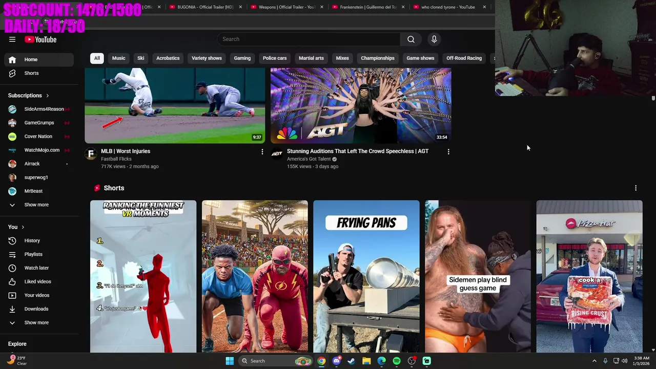Screen dimensions: 656x369
Task: Open Spotify from taskbar
Action: (x=397, y=361)
